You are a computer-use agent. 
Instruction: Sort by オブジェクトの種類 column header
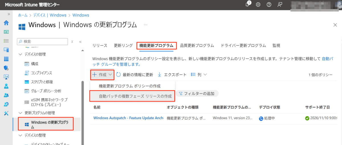182,107
